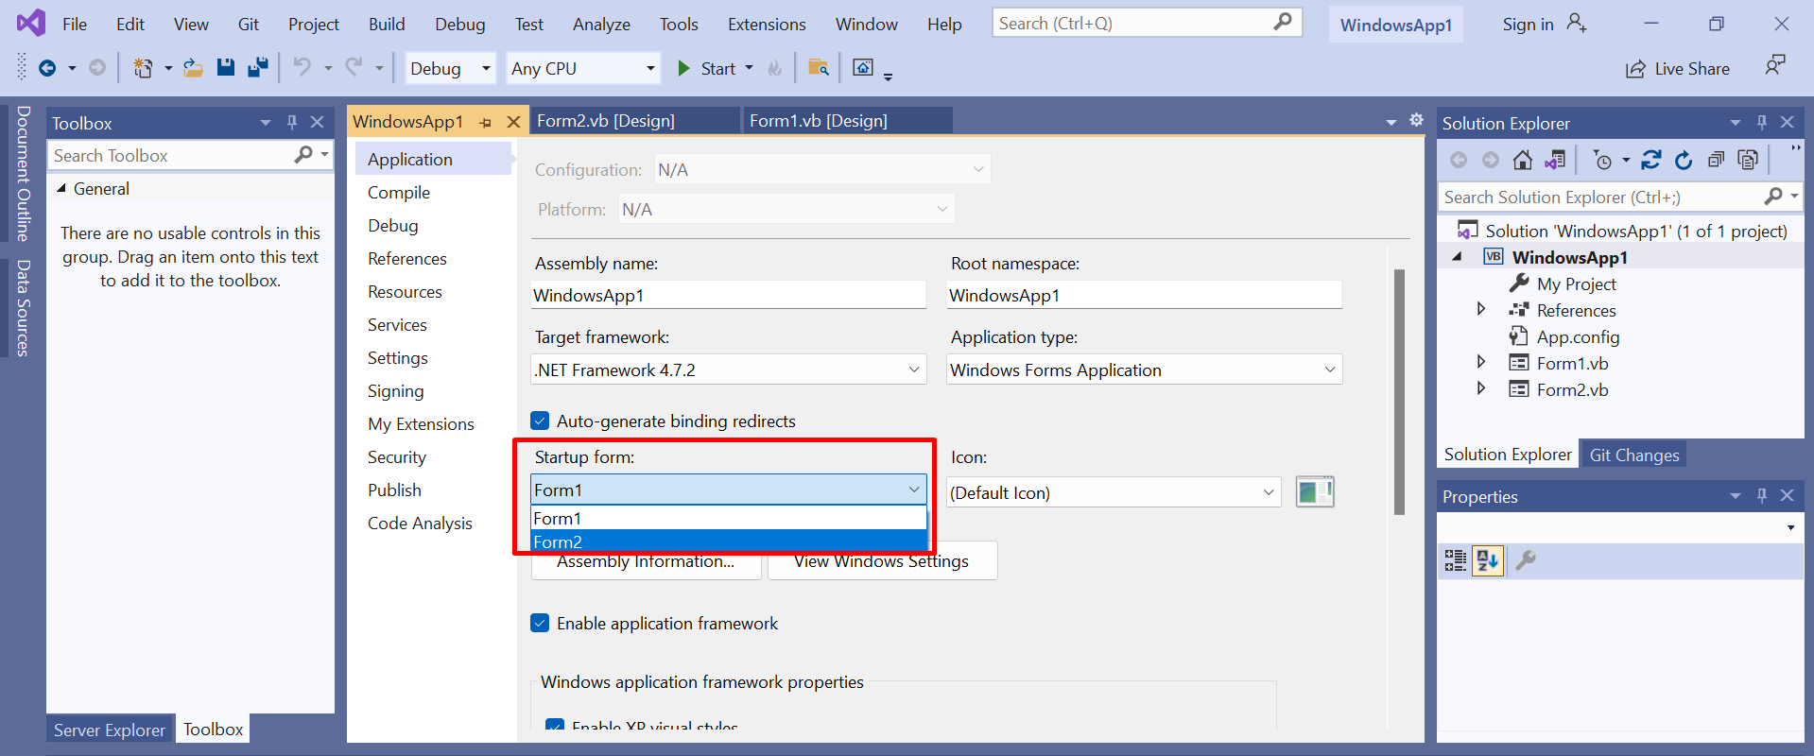Screen dimensions: 1814x756
Task: Click the Save floppy disk icon
Action: point(225,67)
